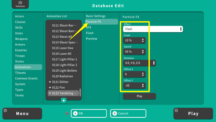Select animation 0116 Laser All
The image size is (216, 122).
pyautogui.click(x=63, y=54)
